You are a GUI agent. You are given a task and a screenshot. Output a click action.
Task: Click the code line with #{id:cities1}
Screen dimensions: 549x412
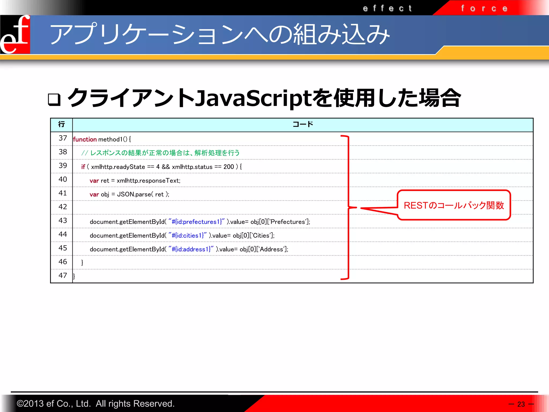pyautogui.click(x=182, y=235)
